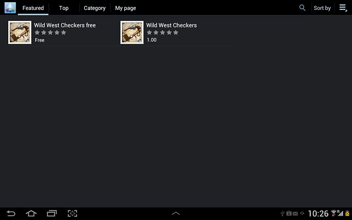Tap the screenshot capture icon in navigation bar
The height and width of the screenshot is (220, 352).
coord(72,213)
